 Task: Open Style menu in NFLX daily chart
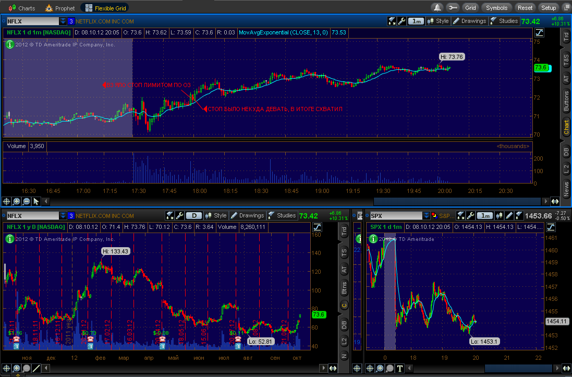[215, 216]
